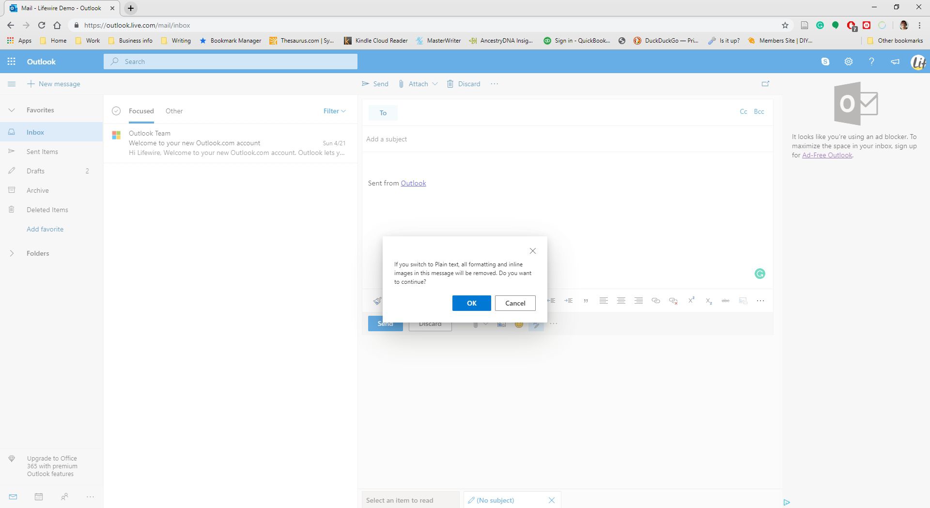Screen dimensions: 930x508
Task: Insert a hyperlink
Action: pos(656,301)
